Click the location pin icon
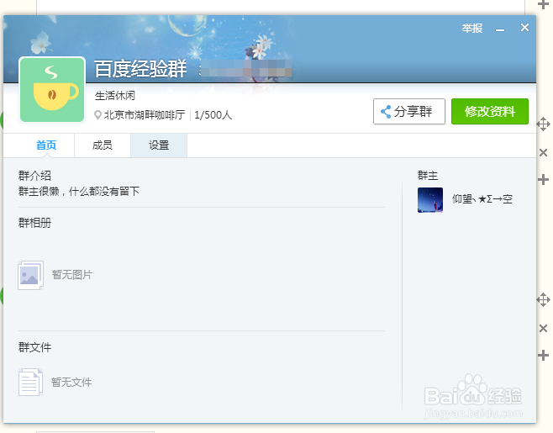The height and width of the screenshot is (433, 553). click(x=97, y=115)
